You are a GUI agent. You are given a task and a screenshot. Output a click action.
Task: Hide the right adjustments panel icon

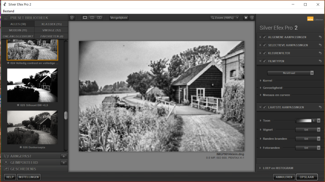coord(252,17)
